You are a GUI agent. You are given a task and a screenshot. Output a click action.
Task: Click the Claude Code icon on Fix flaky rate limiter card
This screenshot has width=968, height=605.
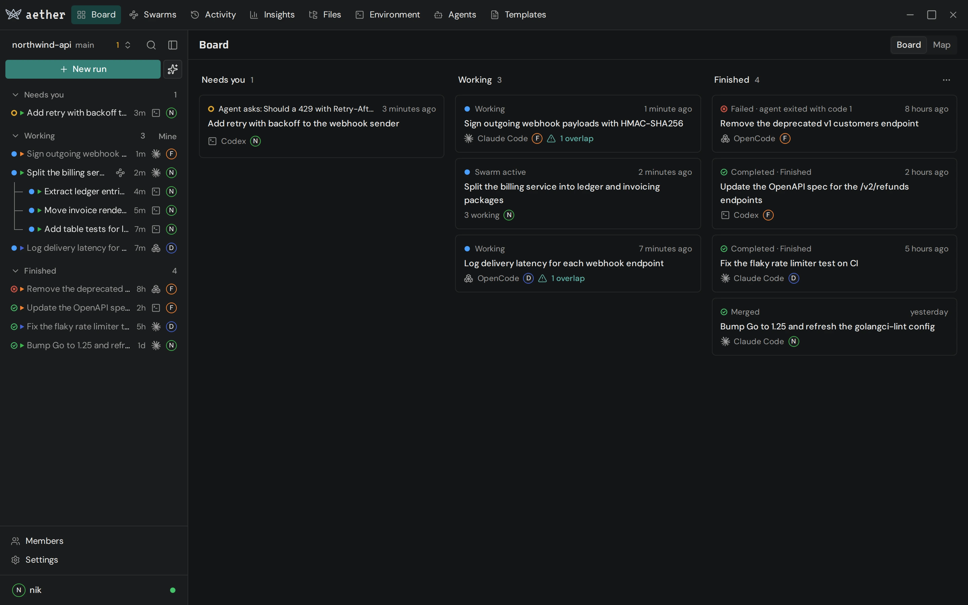(725, 278)
